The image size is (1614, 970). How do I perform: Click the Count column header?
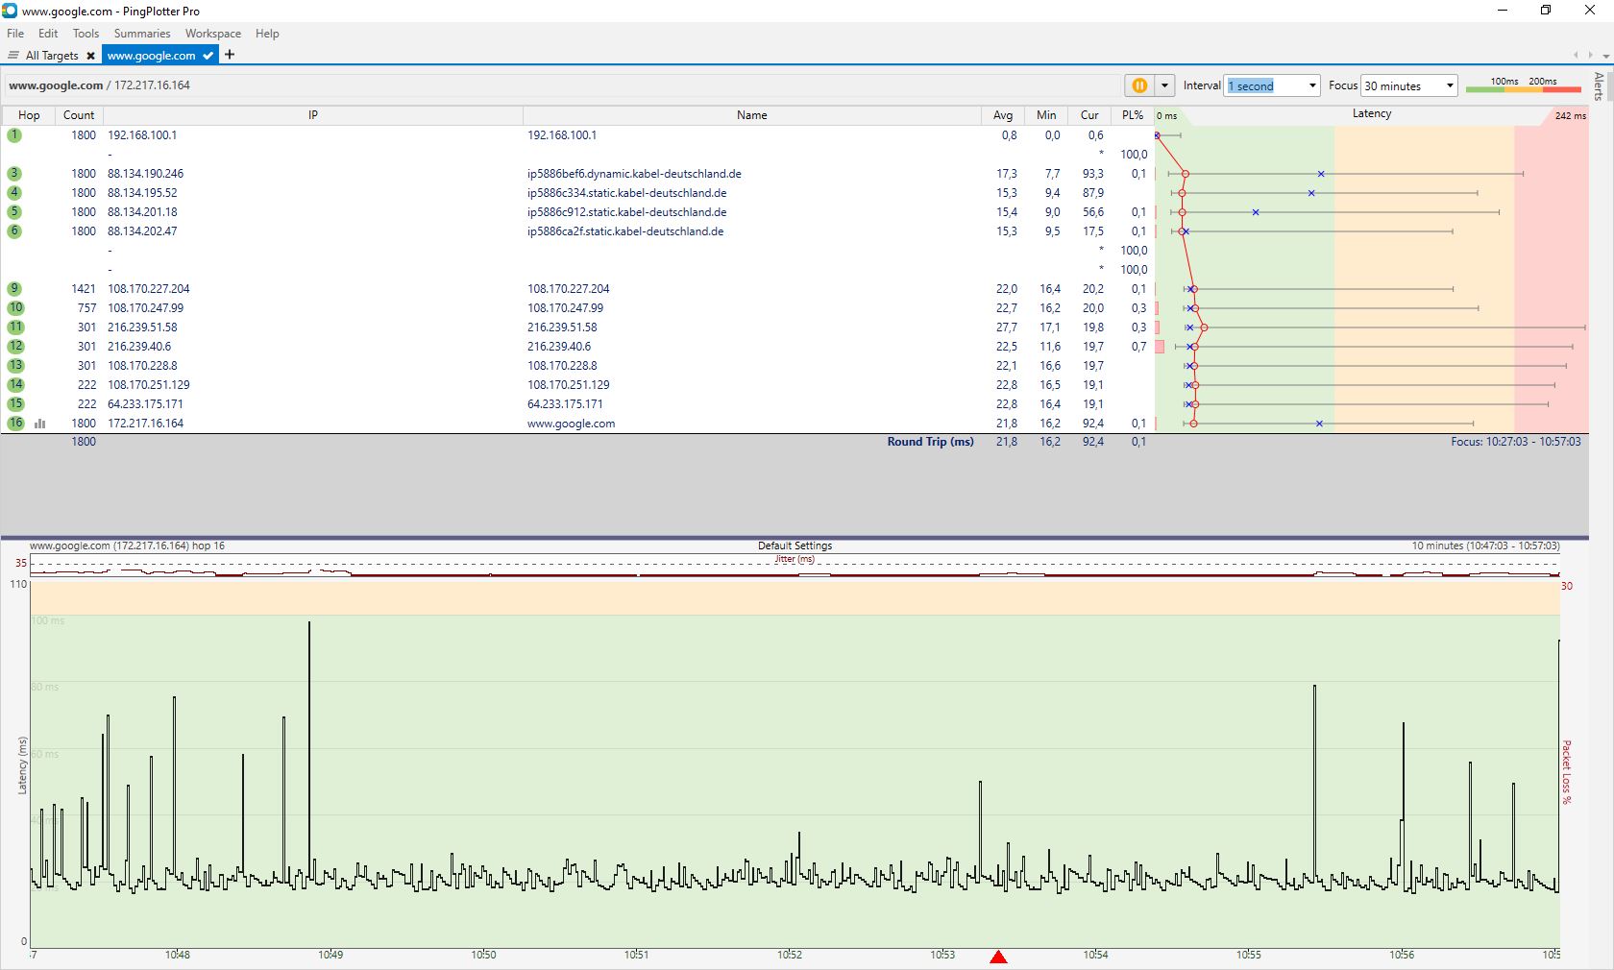click(x=79, y=115)
